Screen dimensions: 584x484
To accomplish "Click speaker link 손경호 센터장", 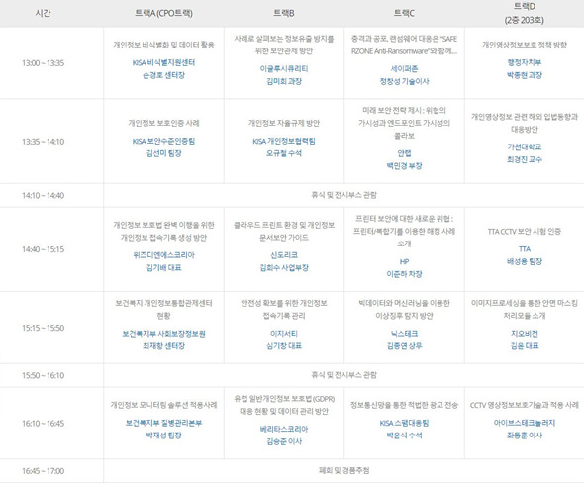I will click(163, 75).
